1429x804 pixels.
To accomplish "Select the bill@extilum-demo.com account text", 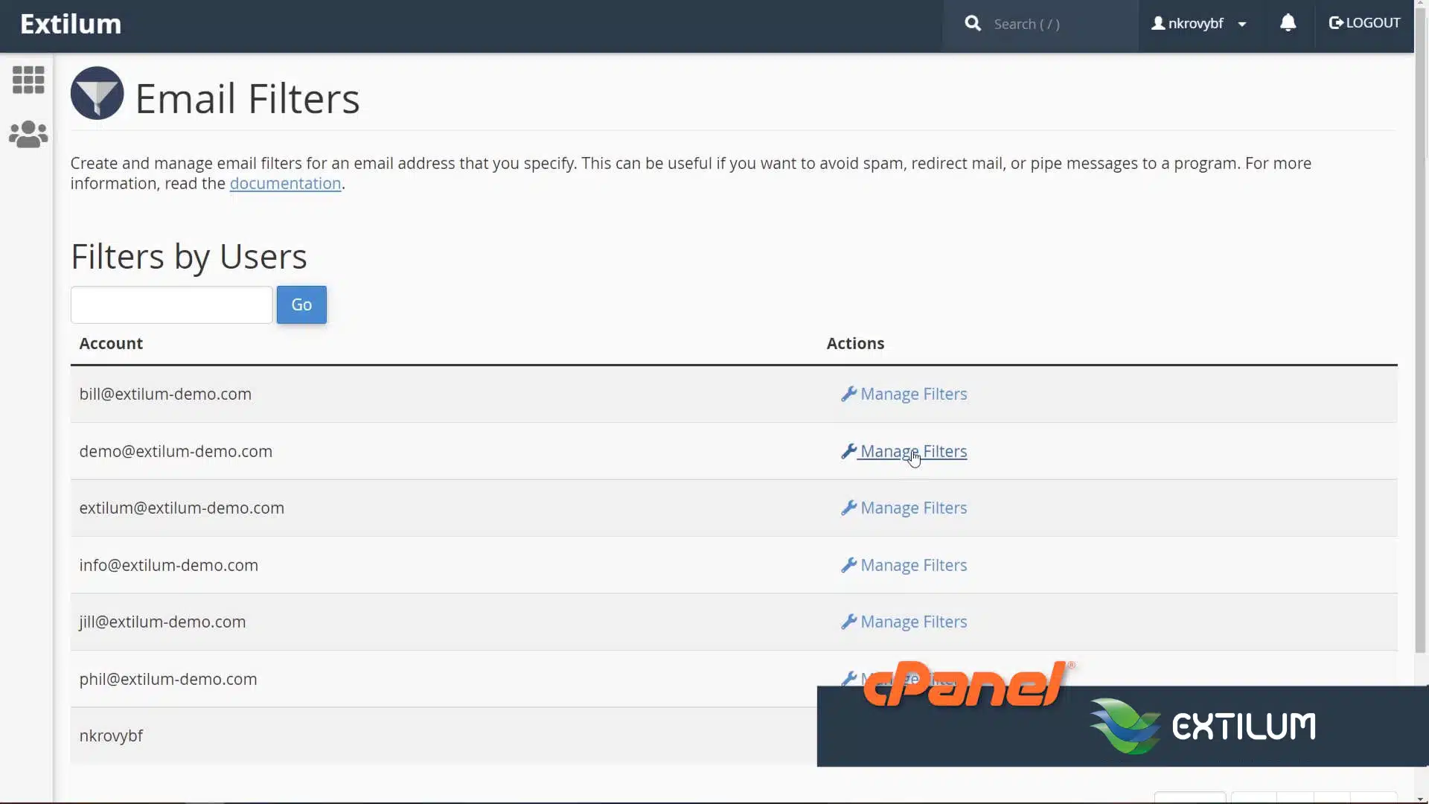I will coord(165,394).
